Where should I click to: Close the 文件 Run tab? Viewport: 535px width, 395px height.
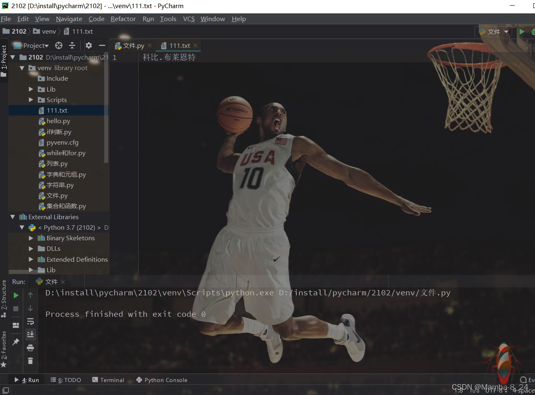pyautogui.click(x=63, y=282)
